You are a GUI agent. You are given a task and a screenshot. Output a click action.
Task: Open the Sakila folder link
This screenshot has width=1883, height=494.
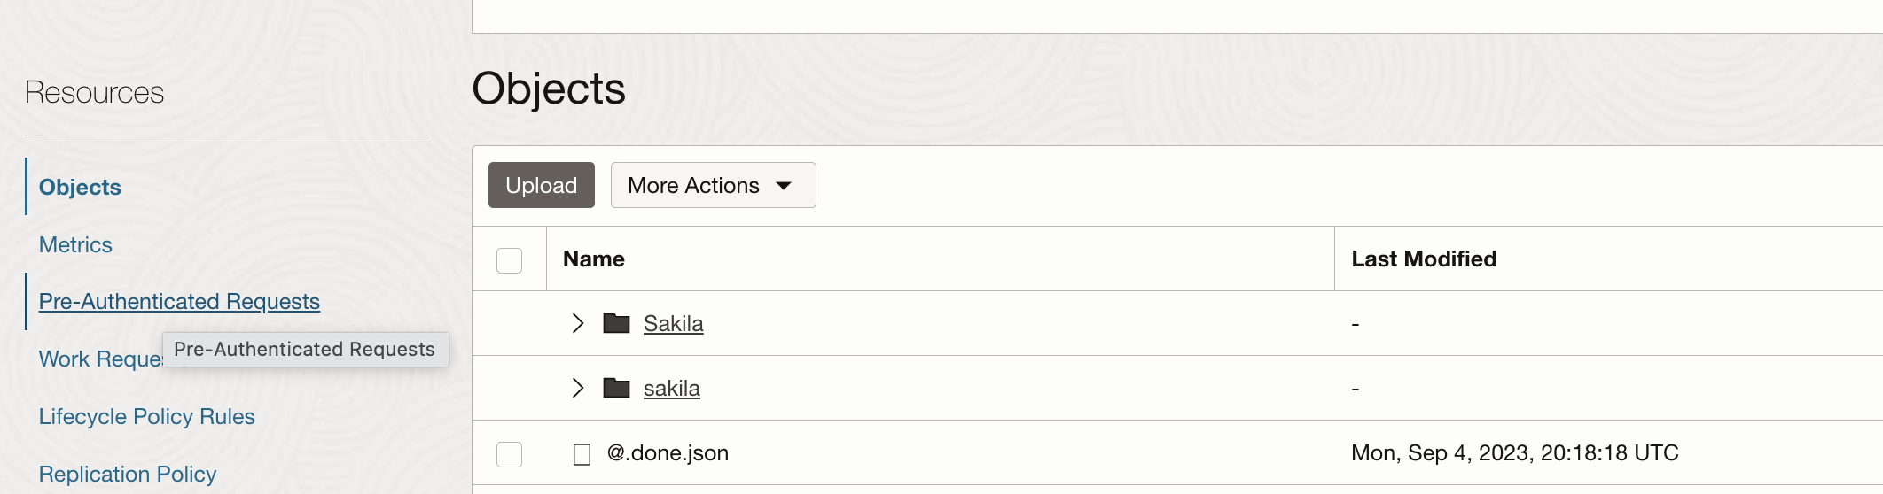click(673, 323)
